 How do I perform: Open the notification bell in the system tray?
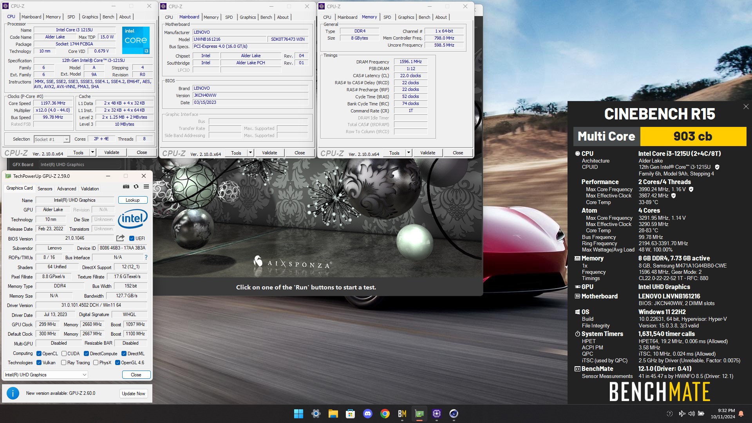741,414
